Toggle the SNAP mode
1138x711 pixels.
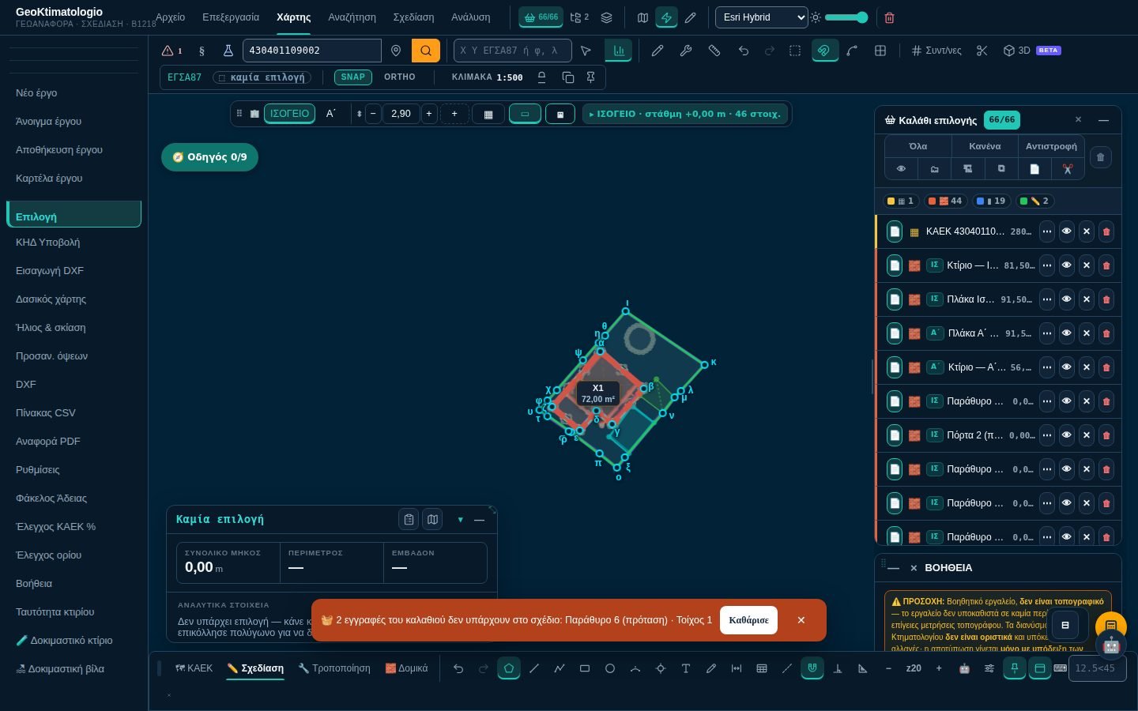353,77
